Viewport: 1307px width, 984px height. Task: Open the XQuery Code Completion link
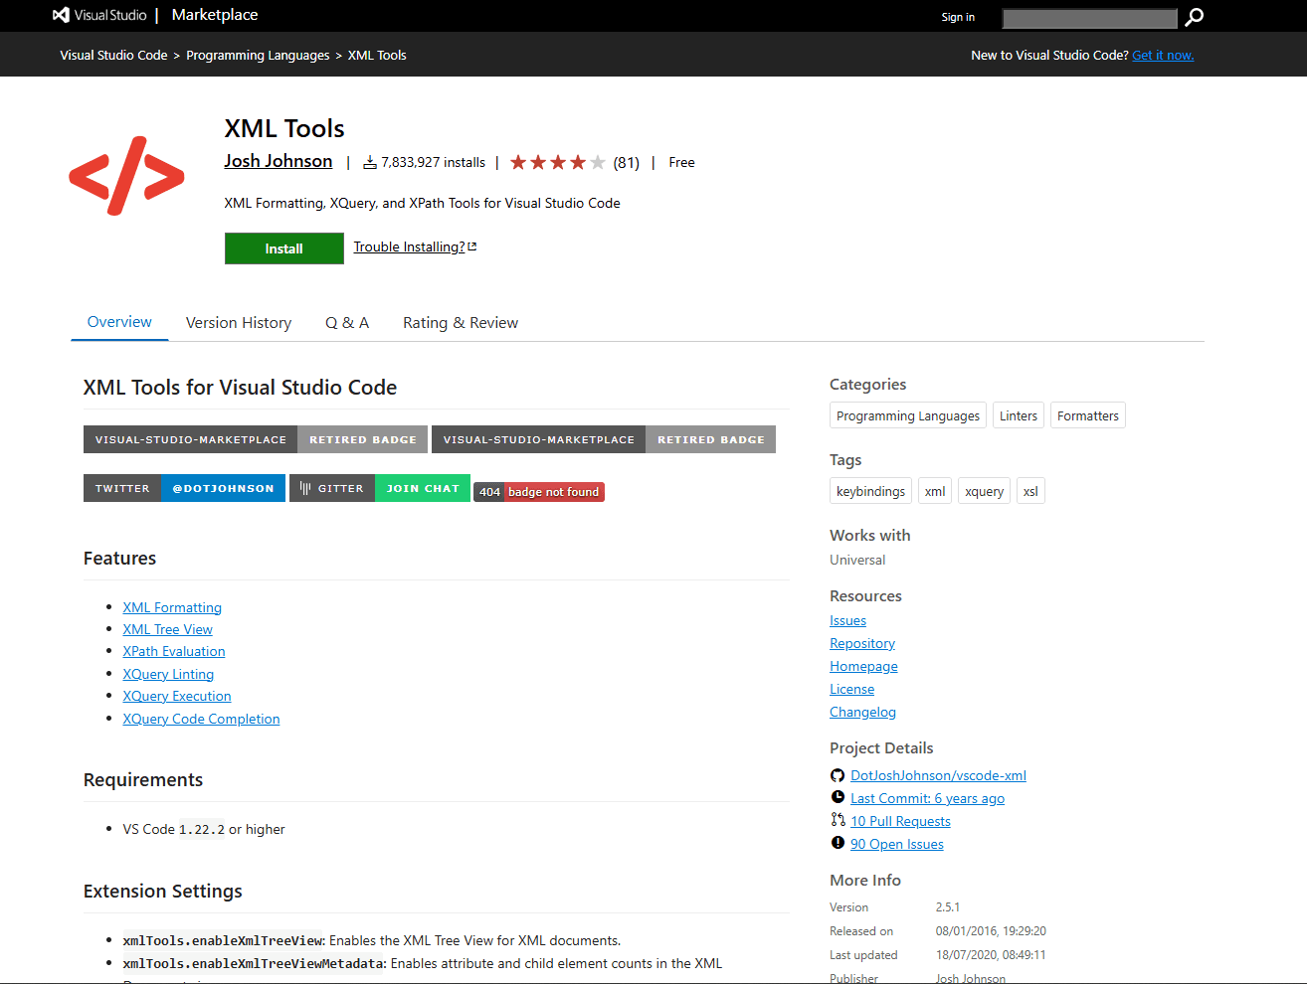point(201,719)
